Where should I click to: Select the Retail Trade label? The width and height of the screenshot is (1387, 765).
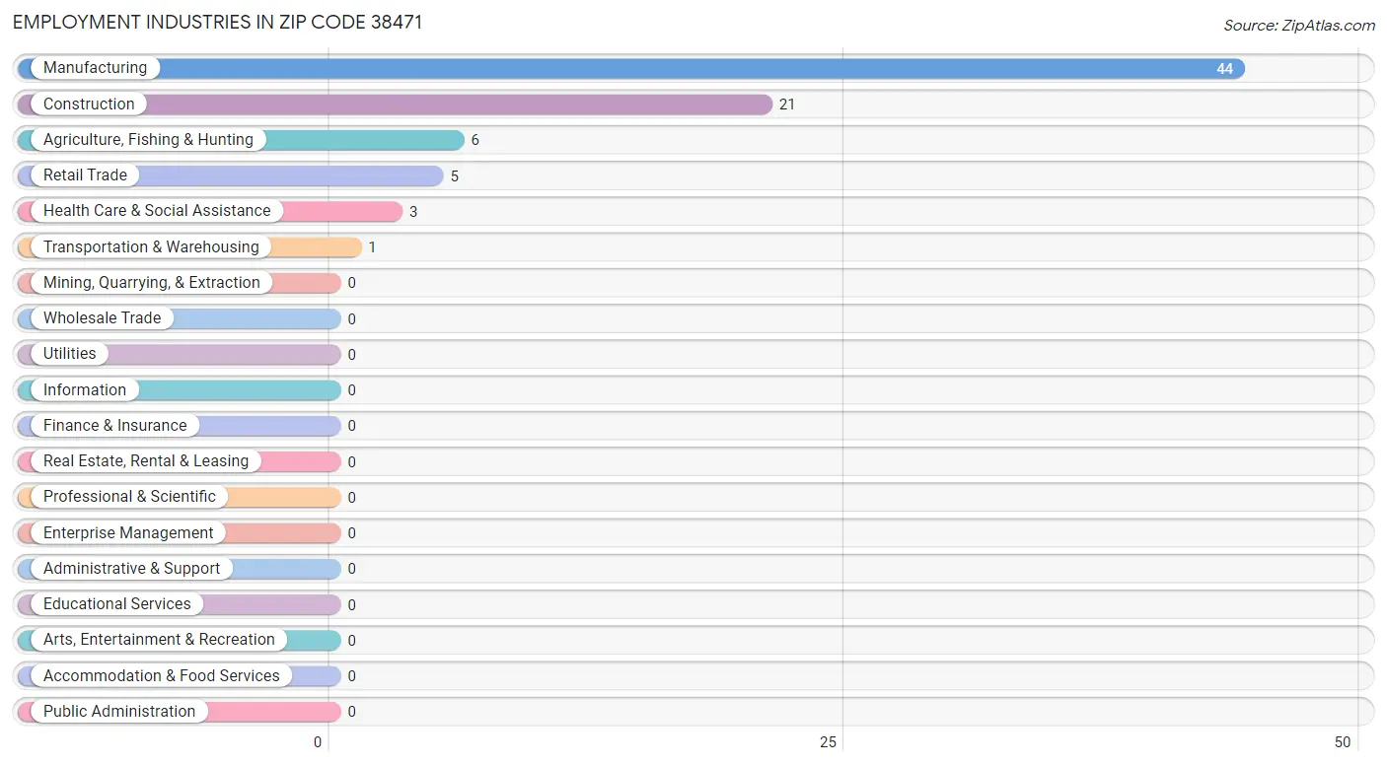point(85,175)
